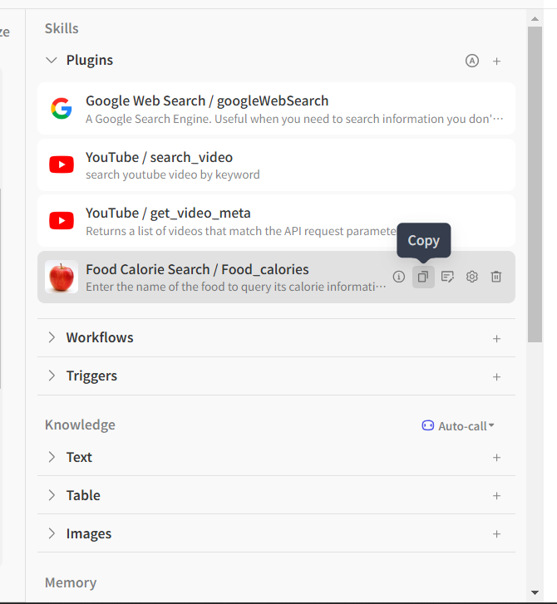
Task: Click the auto-add plugins 'A' icon
Action: click(472, 61)
